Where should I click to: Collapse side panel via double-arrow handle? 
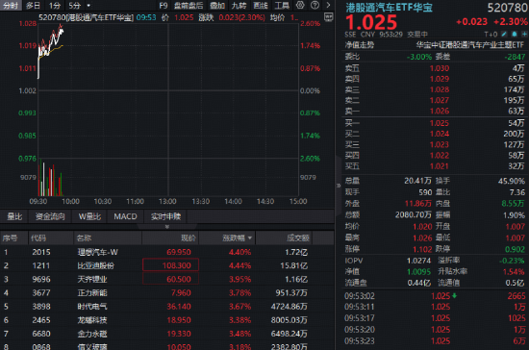coord(339,186)
